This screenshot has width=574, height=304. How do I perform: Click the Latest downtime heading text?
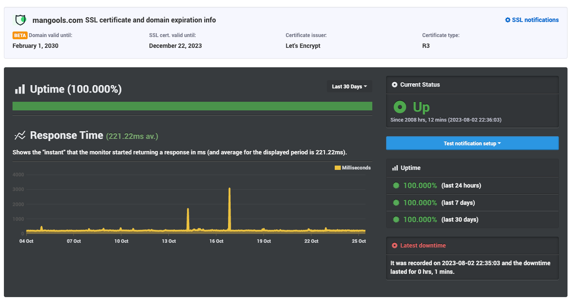click(423, 245)
